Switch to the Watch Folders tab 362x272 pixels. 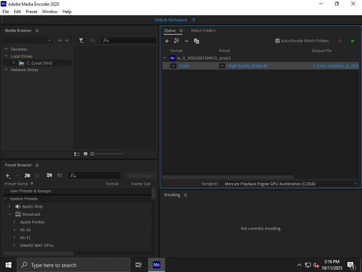203,30
